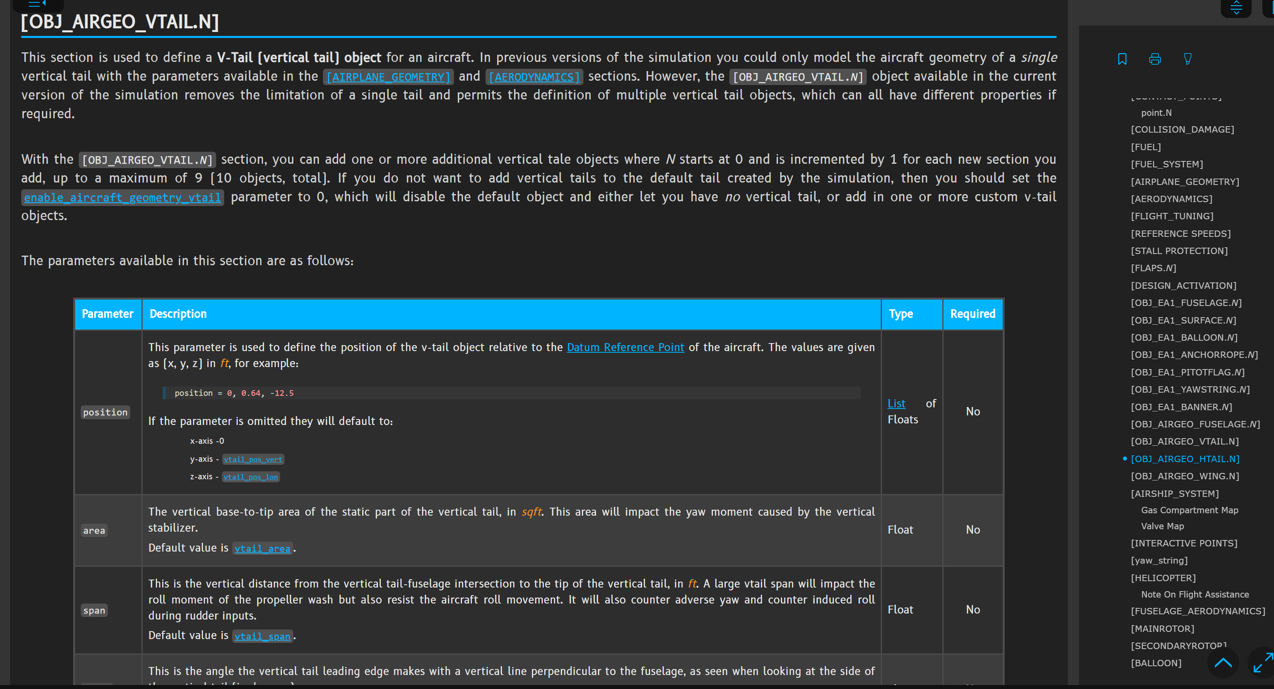
Task: Open the vtail_area default value link
Action: click(262, 548)
